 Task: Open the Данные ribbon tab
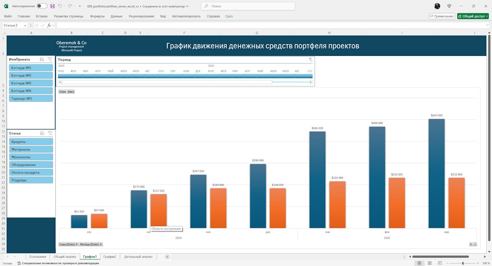pos(117,17)
